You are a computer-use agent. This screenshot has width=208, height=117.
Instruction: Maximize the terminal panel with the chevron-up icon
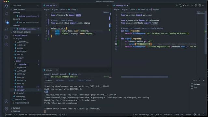point(200,80)
